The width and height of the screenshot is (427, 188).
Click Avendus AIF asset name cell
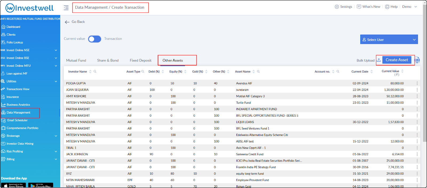click(x=244, y=83)
